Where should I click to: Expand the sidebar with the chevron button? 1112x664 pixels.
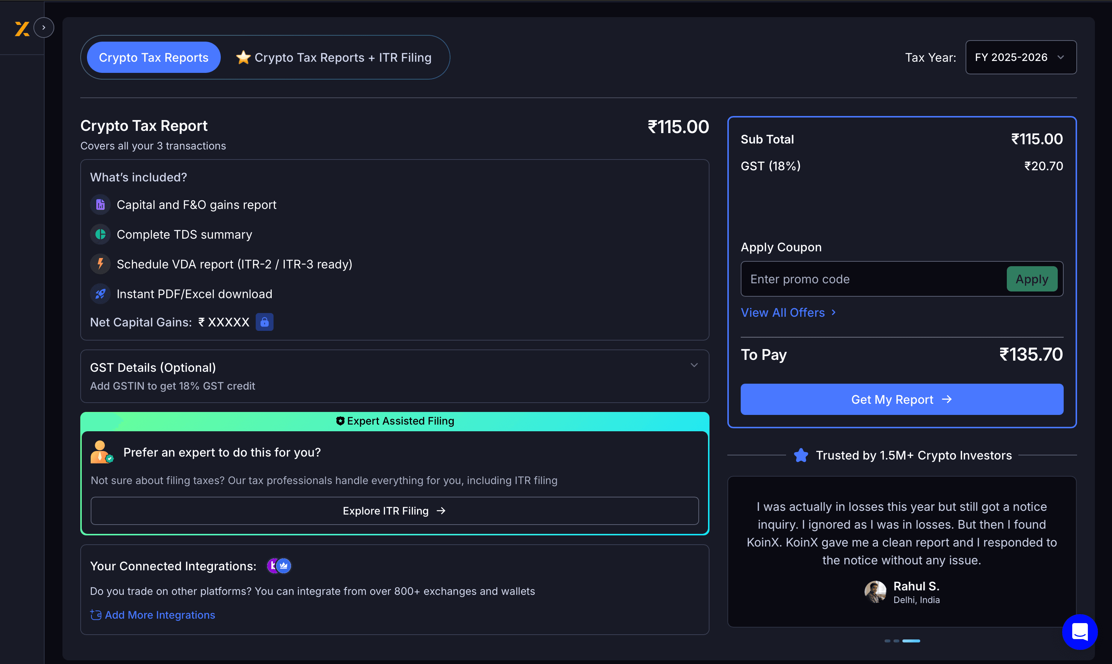(44, 28)
